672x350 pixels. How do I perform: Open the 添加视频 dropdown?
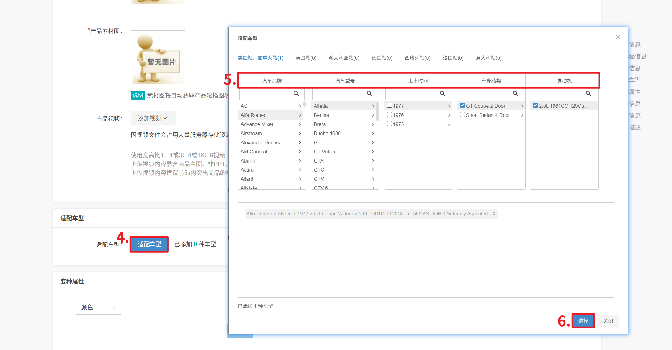pyautogui.click(x=153, y=118)
